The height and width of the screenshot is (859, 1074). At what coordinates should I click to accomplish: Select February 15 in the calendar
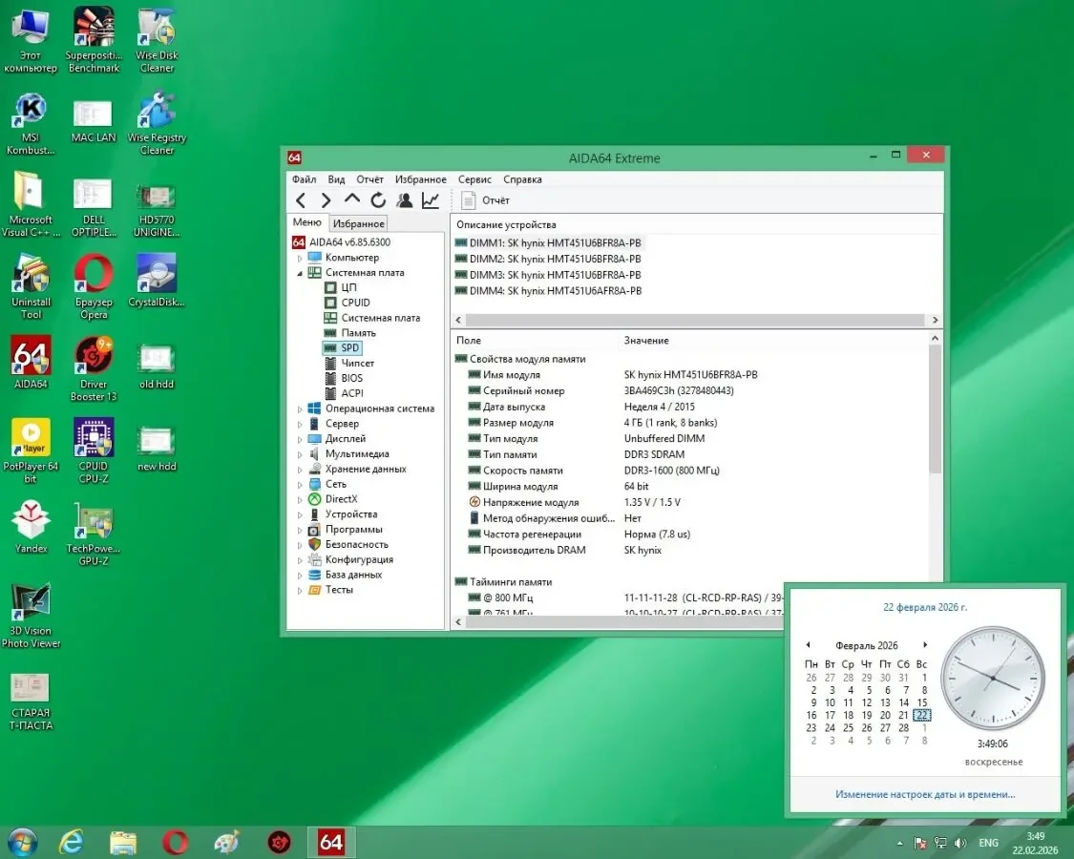(x=922, y=702)
